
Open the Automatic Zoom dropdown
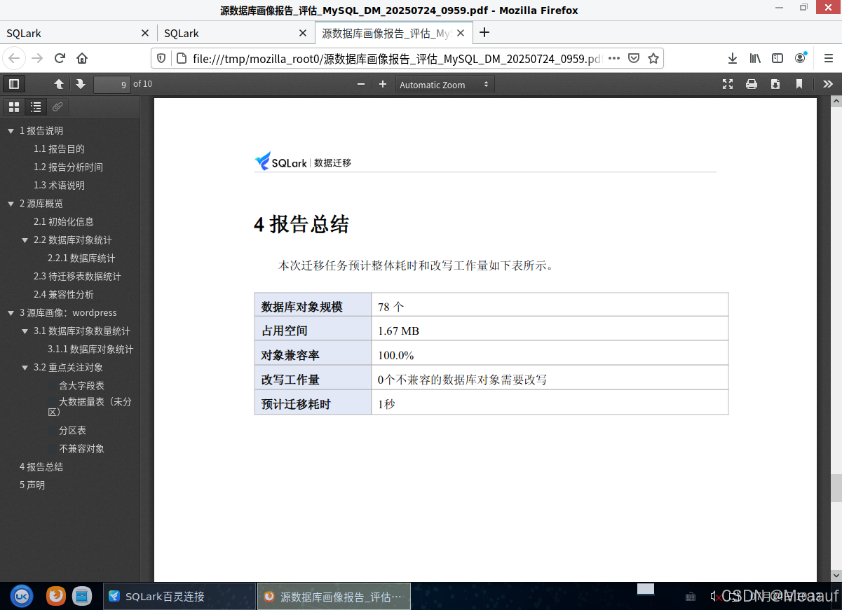[444, 84]
